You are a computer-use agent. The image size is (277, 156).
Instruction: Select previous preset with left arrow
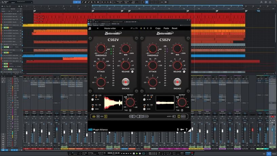point(98,28)
